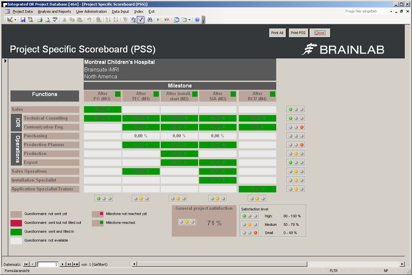Click the Cut scissors icon

[64, 20]
